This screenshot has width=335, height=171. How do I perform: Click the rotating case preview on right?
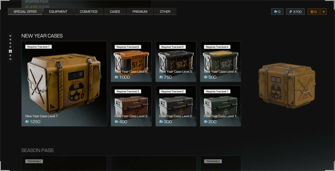coord(287,85)
